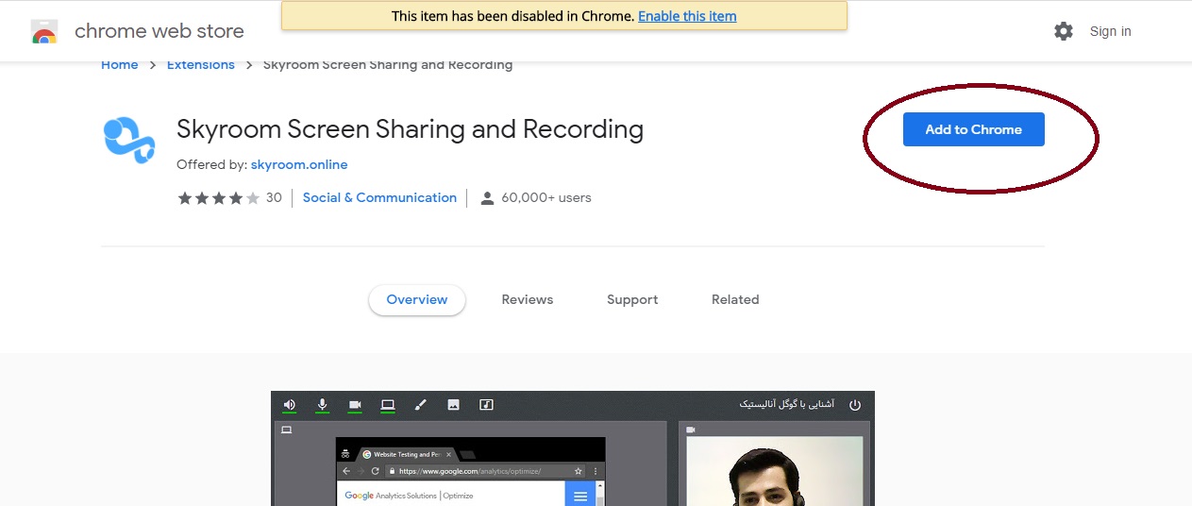
Task: Click the users person icon
Action: 487,198
